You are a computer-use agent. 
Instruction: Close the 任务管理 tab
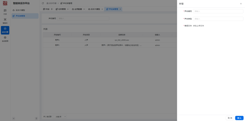coord(68,9)
